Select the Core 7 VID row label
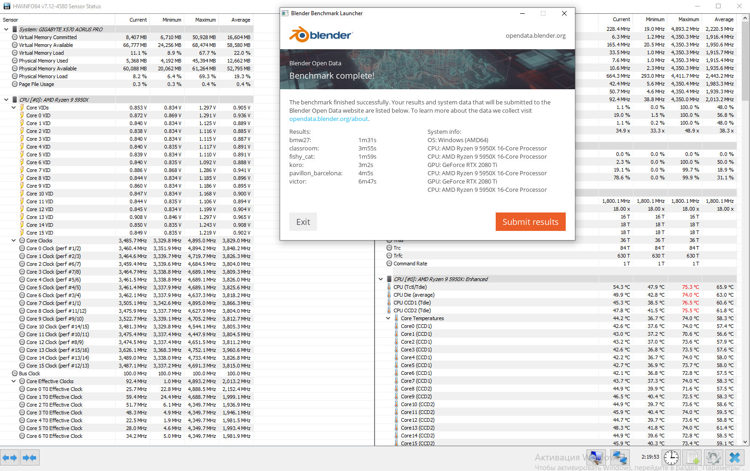The image size is (750, 471). click(x=38, y=170)
